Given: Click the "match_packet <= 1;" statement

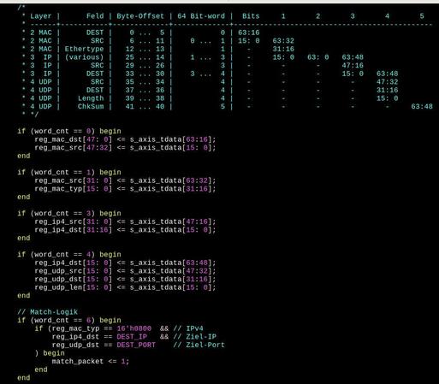Looking at the screenshot, I should (91, 362).
